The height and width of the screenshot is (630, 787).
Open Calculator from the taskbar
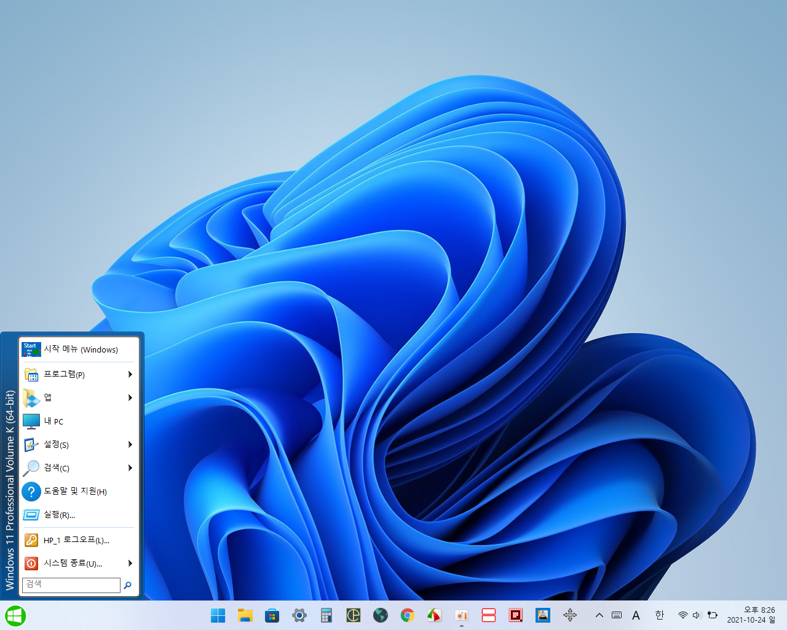326,615
